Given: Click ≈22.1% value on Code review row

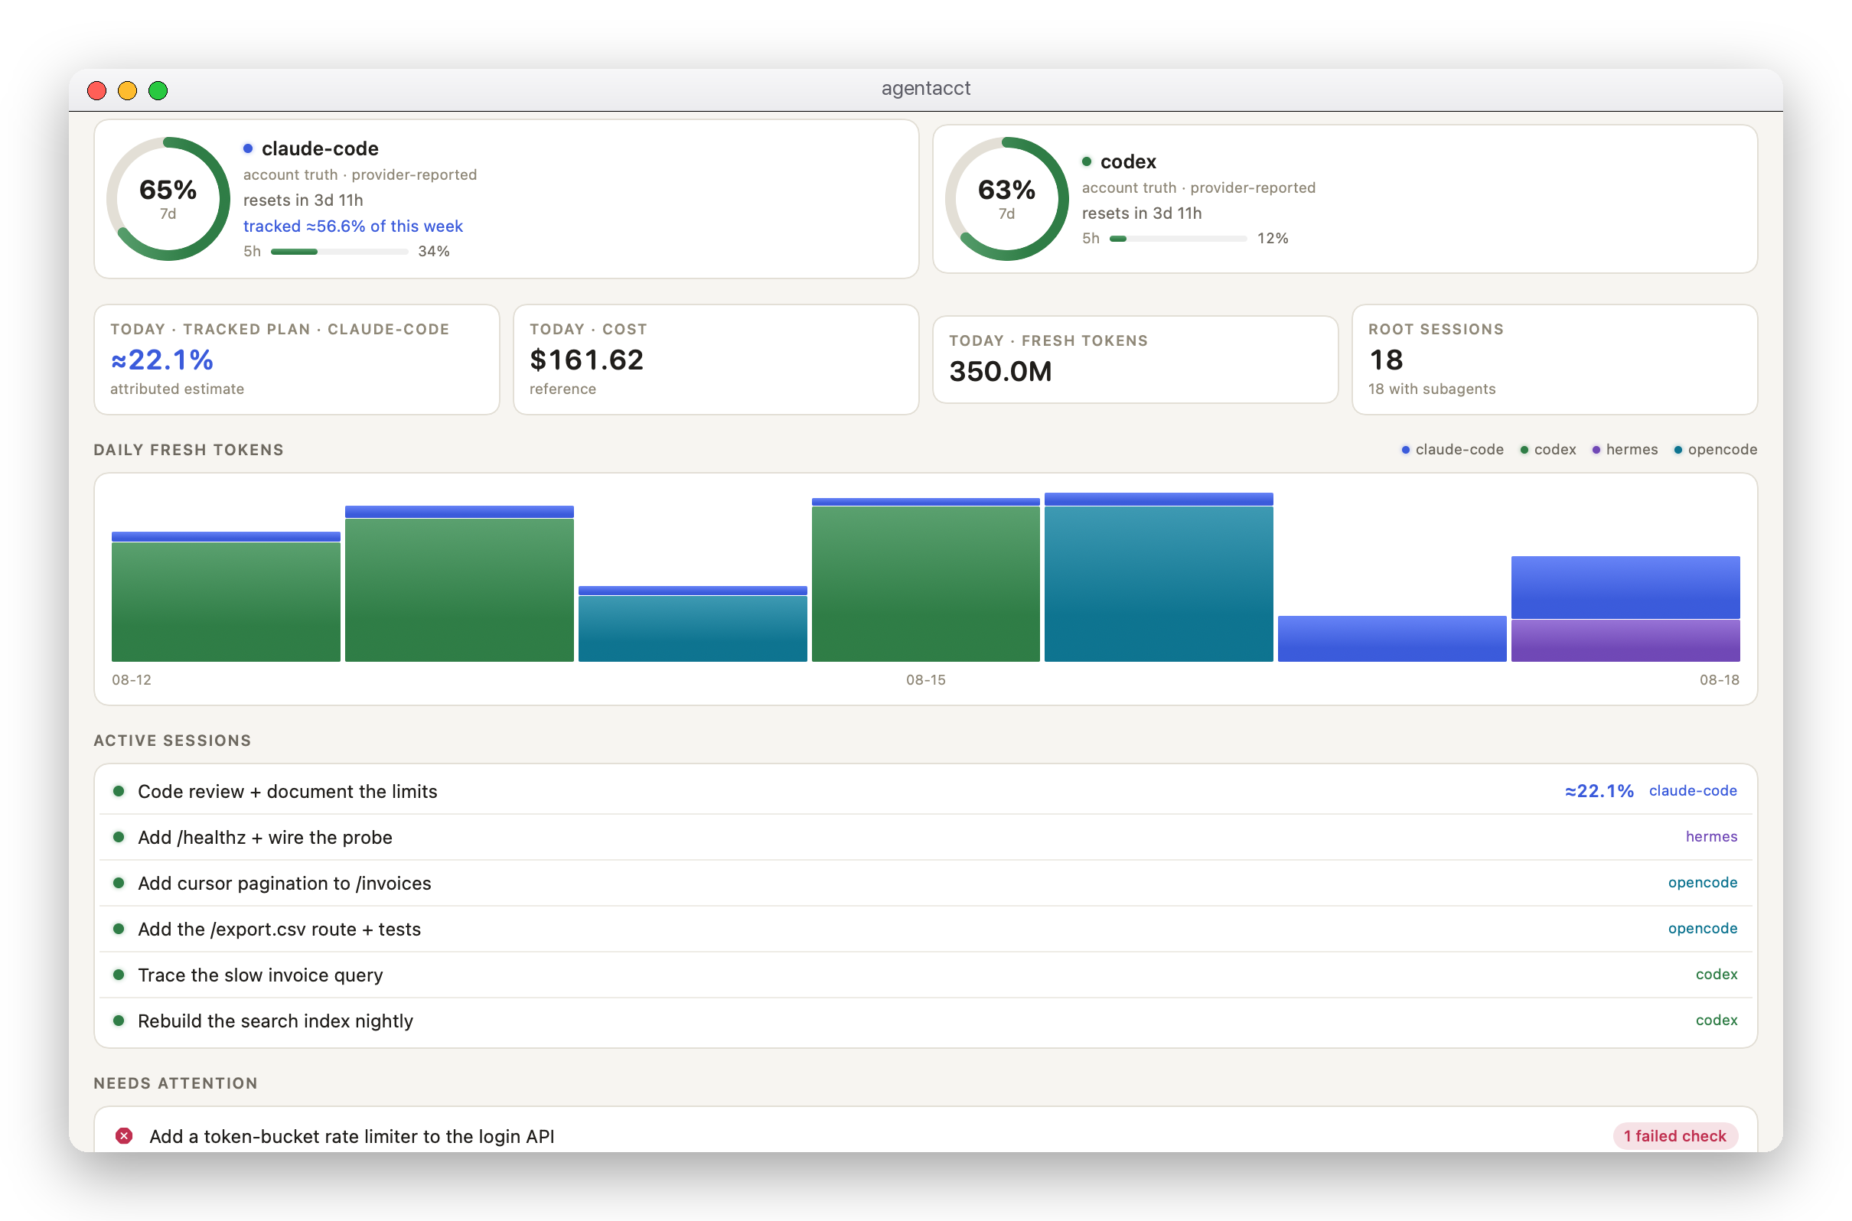Looking at the screenshot, I should click(x=1599, y=791).
